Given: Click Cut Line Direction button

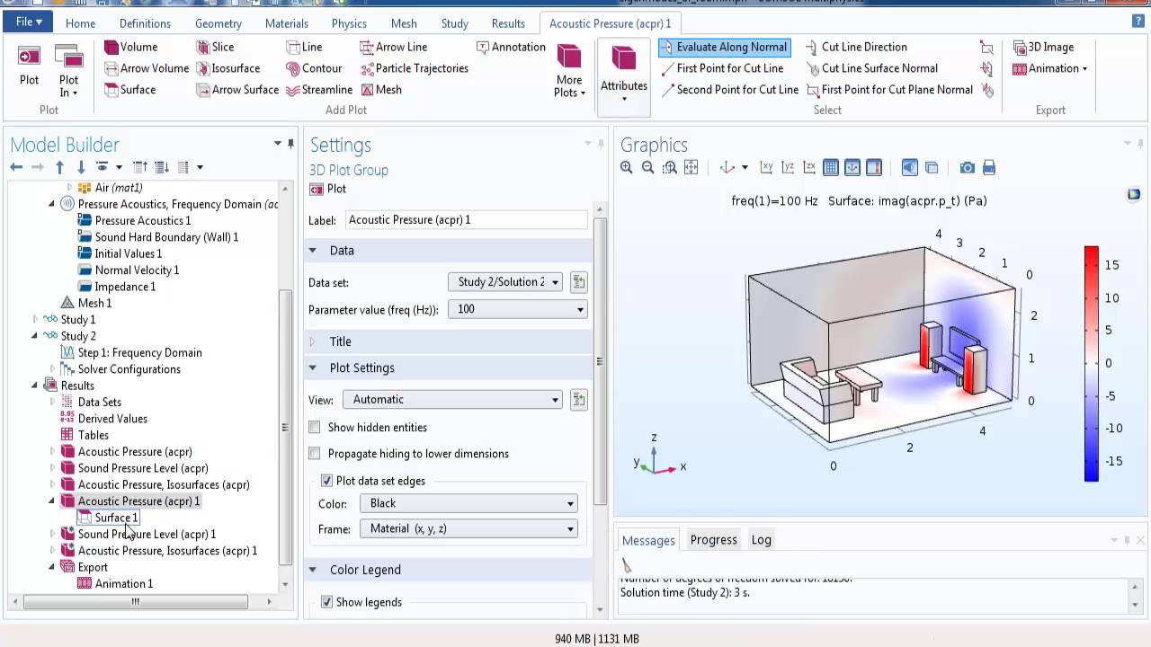Looking at the screenshot, I should (x=857, y=47).
